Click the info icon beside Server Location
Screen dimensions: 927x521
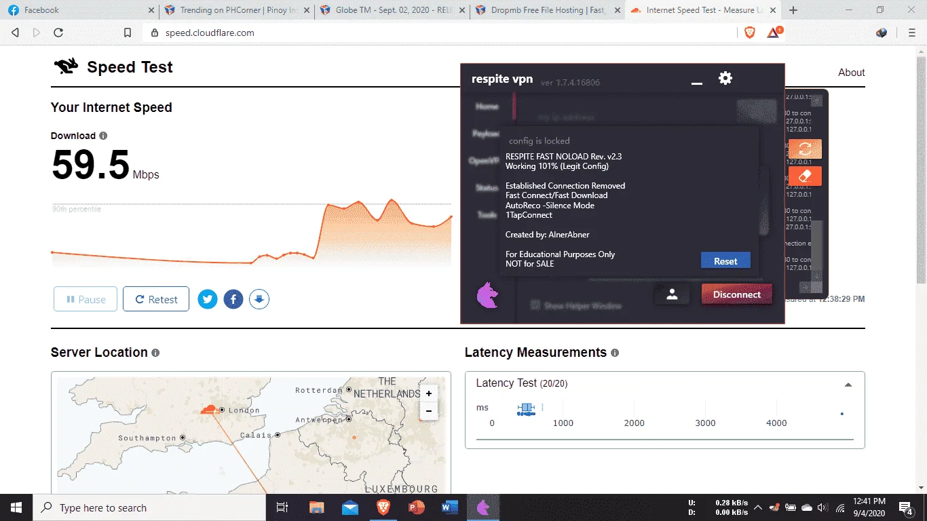click(x=155, y=353)
